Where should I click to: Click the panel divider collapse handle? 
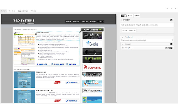click(x=147, y=34)
